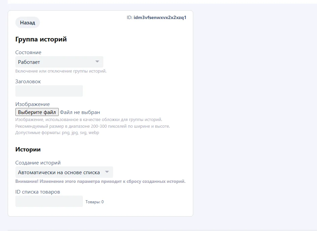This screenshot has height=231, width=317.
Task: Click the Внимание! warning text
Action: (100, 181)
